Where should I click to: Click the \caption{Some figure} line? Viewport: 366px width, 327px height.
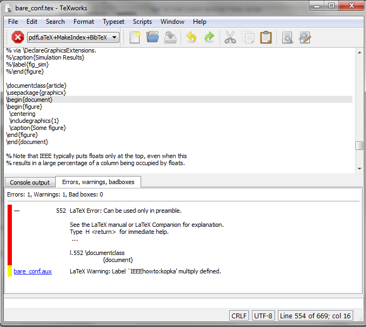tap(38, 128)
